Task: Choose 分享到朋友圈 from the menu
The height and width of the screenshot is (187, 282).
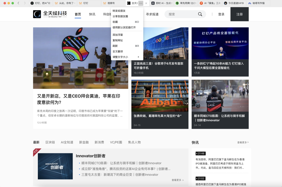Action: 127,16
